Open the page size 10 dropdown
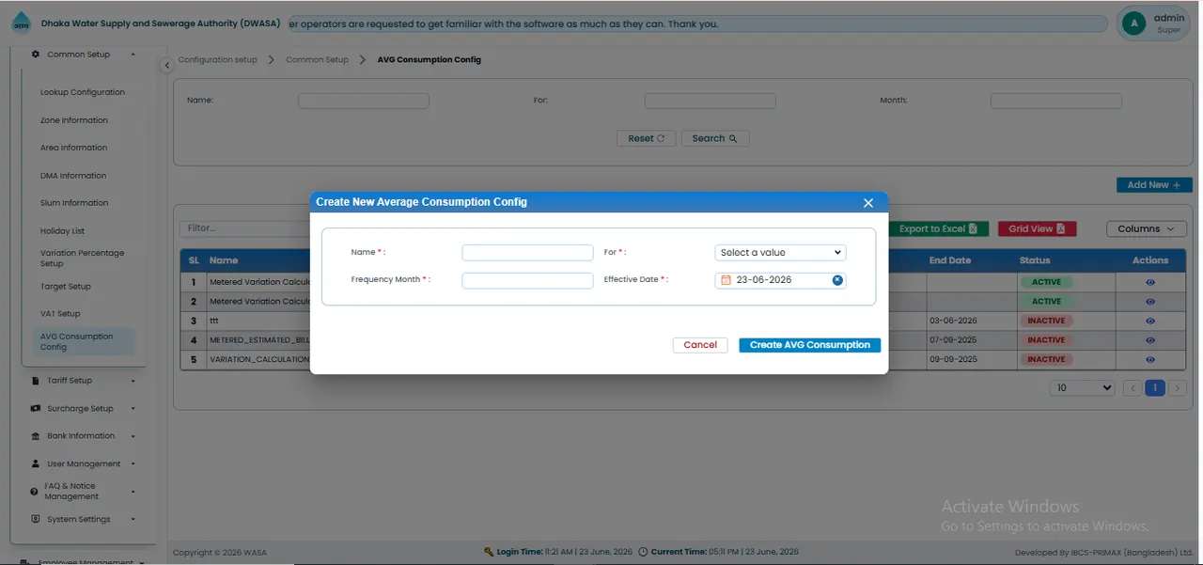Image resolution: width=1203 pixels, height=565 pixels. (1082, 388)
